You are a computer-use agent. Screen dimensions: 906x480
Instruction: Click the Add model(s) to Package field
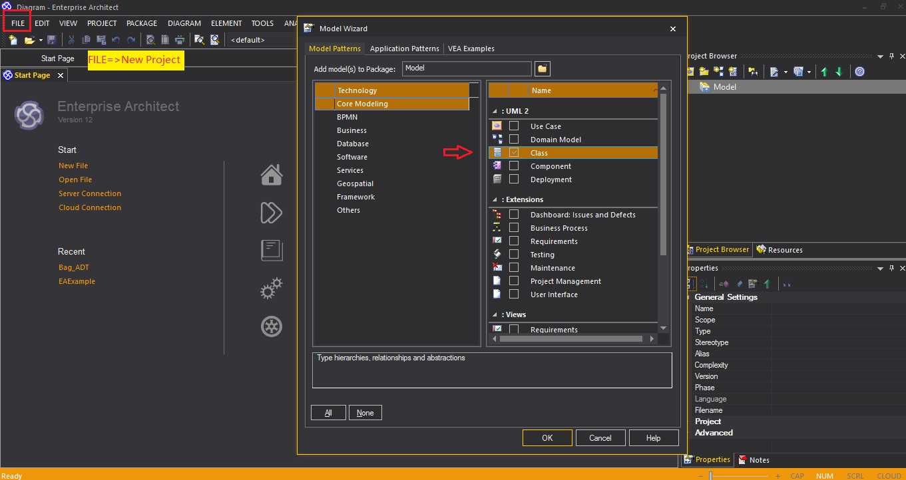tap(466, 68)
